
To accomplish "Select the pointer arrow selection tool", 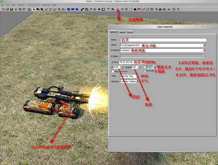I will [34, 10].
